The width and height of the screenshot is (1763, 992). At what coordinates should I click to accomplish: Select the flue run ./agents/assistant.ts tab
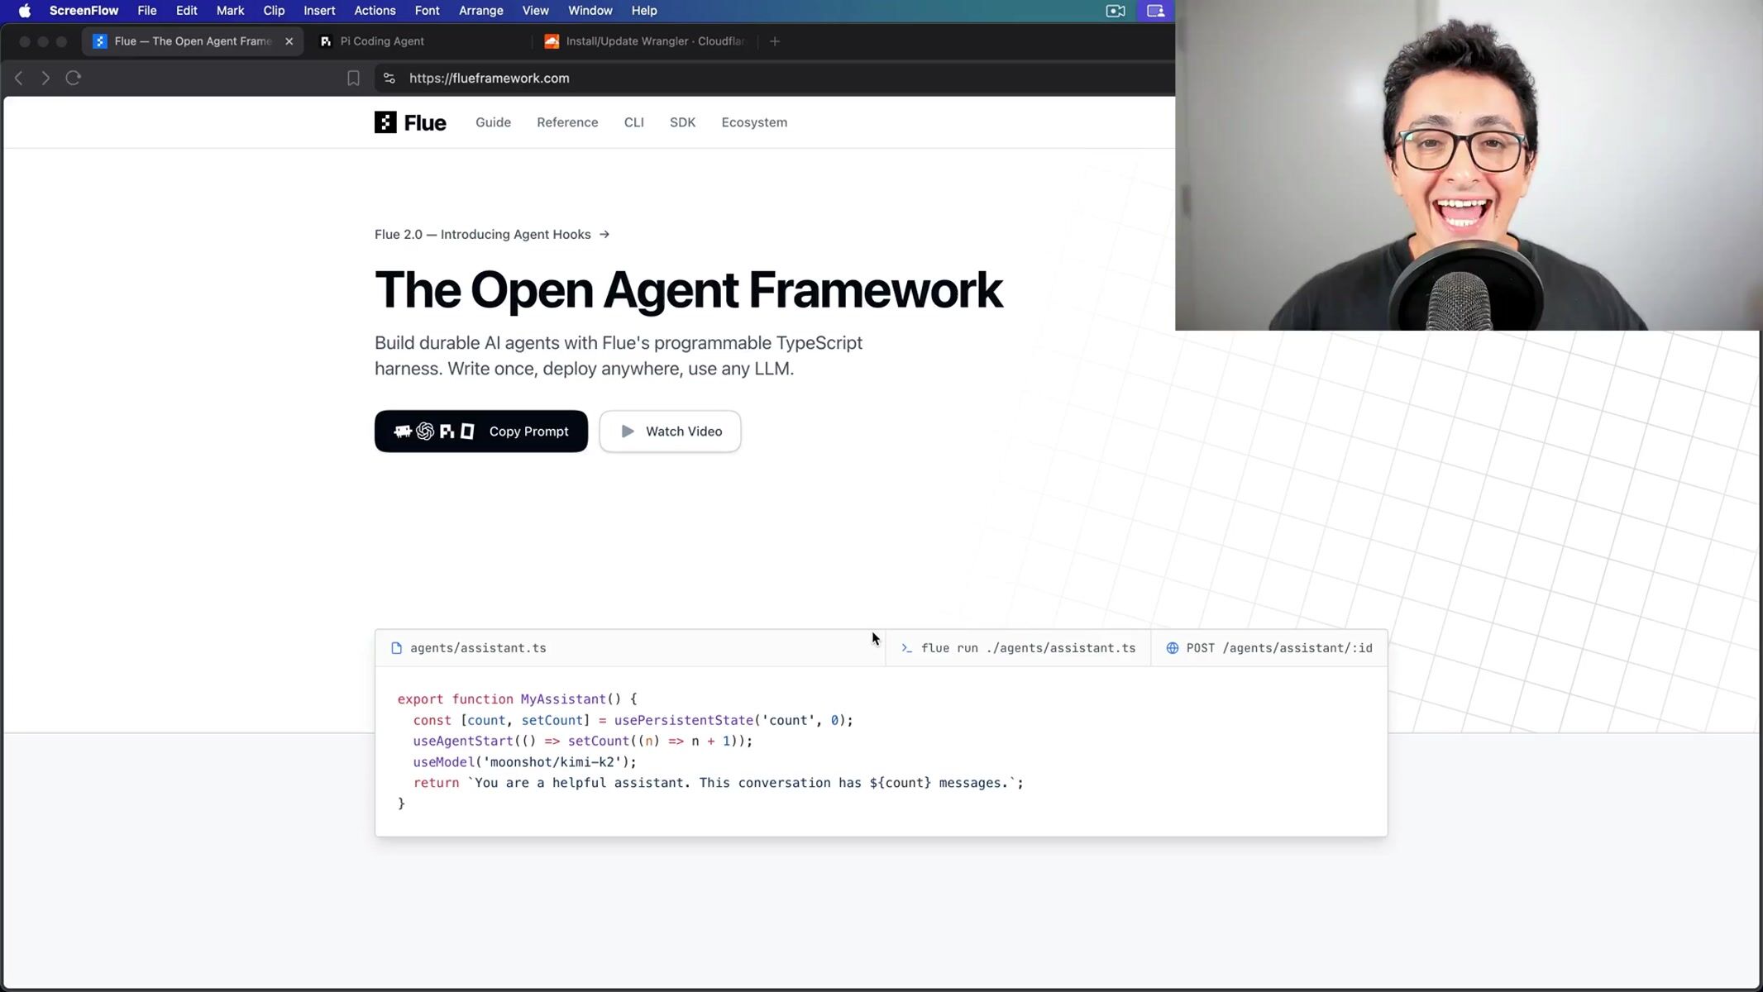[x=1019, y=648]
